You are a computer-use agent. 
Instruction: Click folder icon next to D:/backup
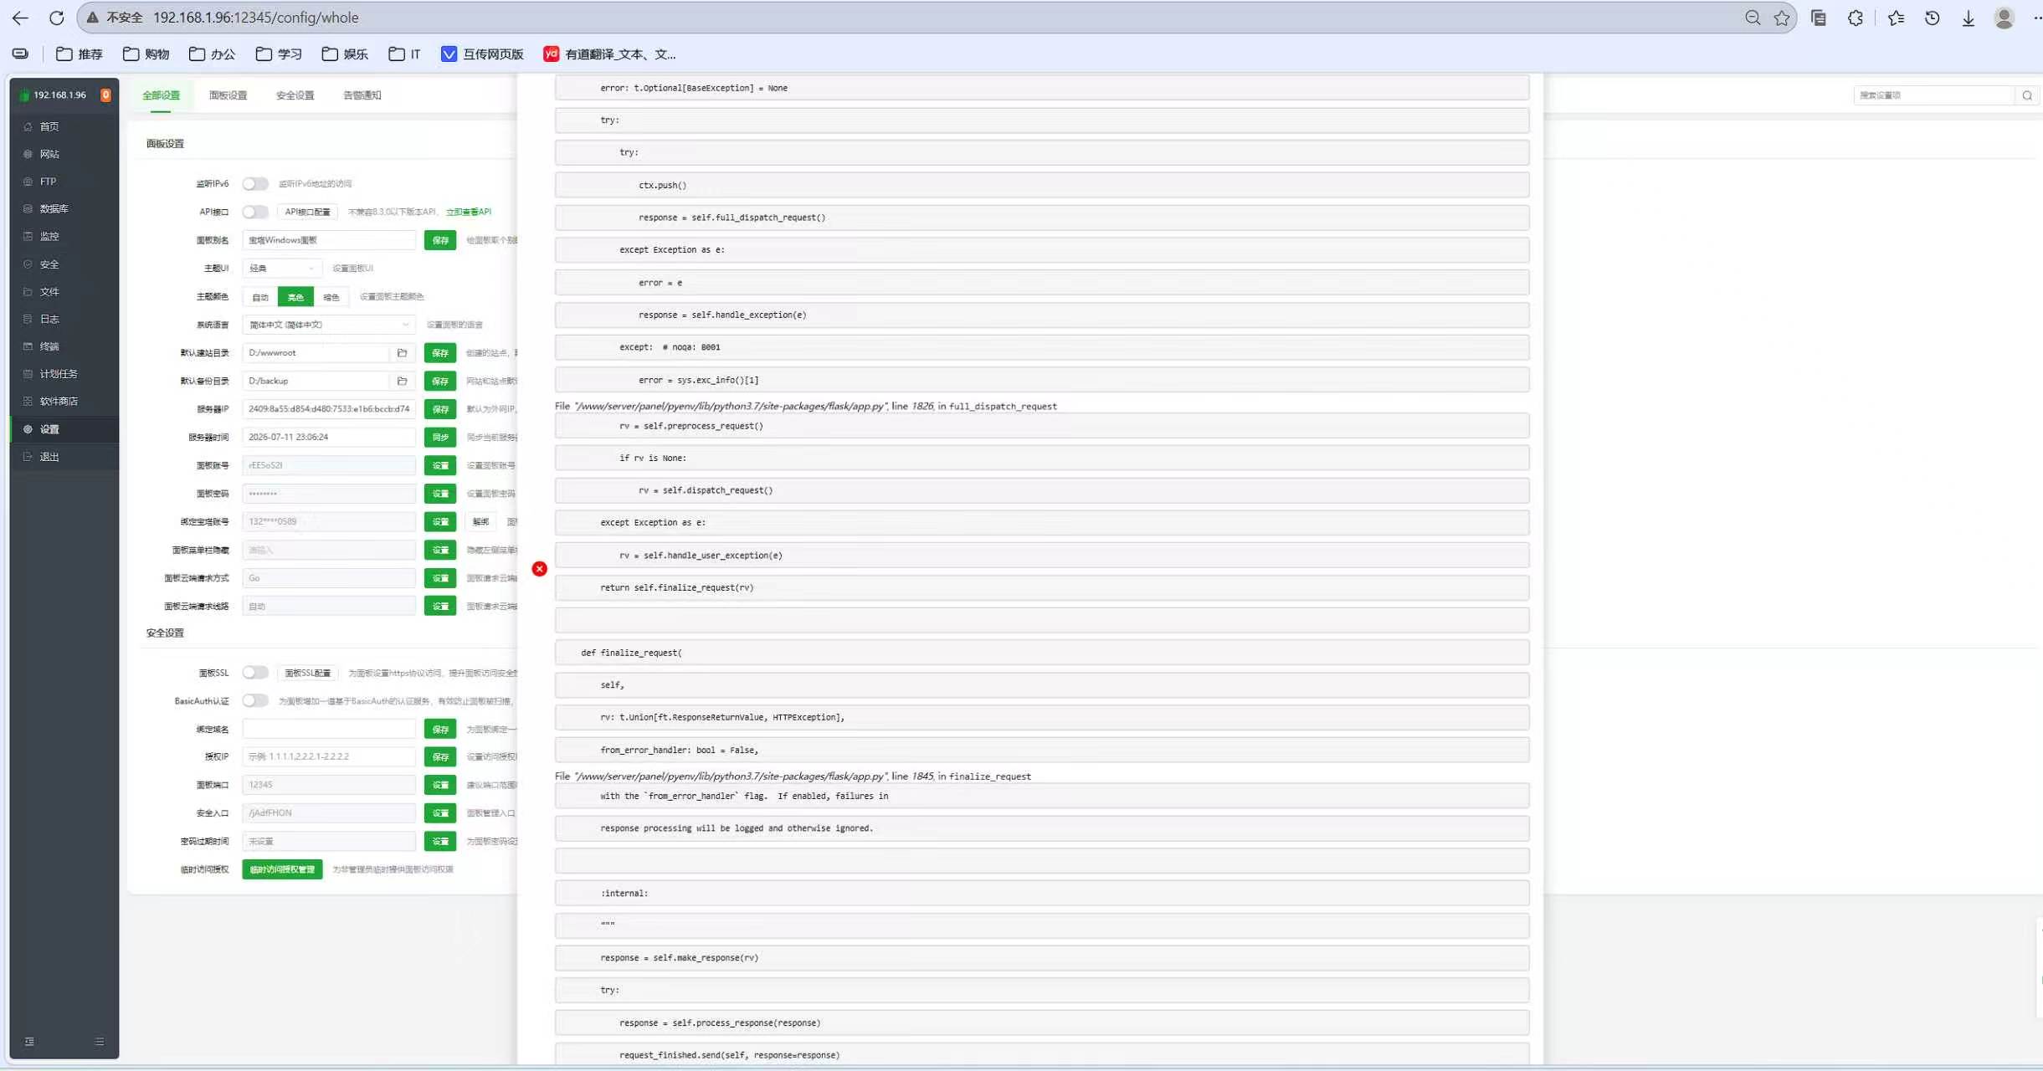tap(402, 381)
